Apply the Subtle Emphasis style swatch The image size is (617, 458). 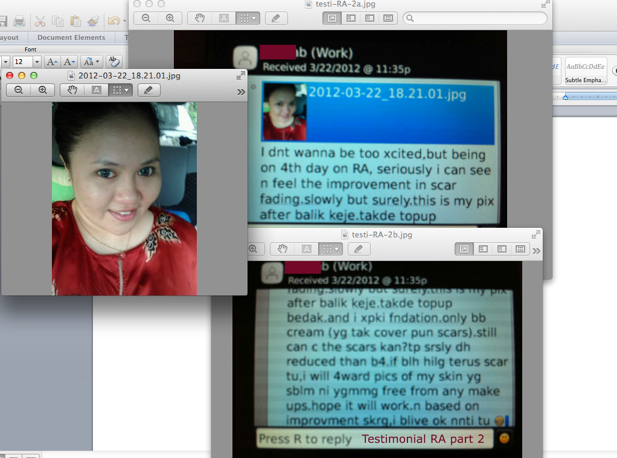(x=585, y=68)
